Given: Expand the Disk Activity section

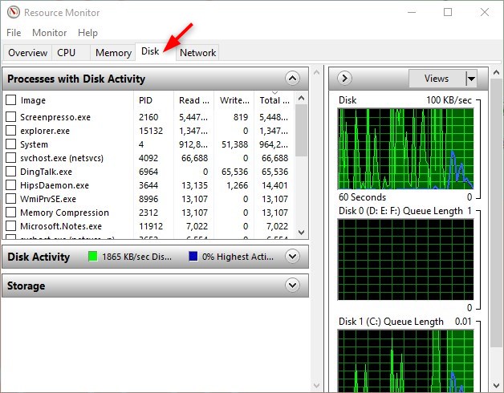Looking at the screenshot, I should click(292, 257).
